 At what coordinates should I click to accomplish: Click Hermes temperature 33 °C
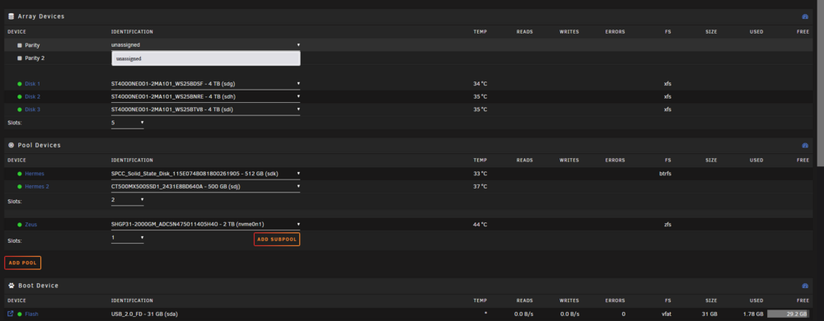pos(480,174)
